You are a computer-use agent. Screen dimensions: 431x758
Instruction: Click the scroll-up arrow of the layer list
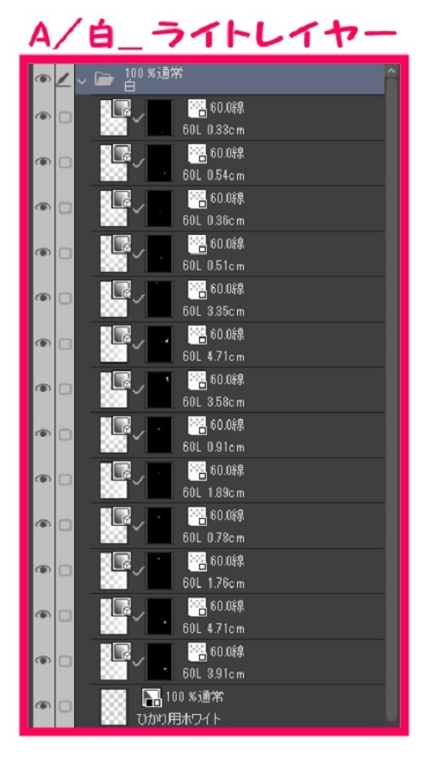[x=391, y=72]
